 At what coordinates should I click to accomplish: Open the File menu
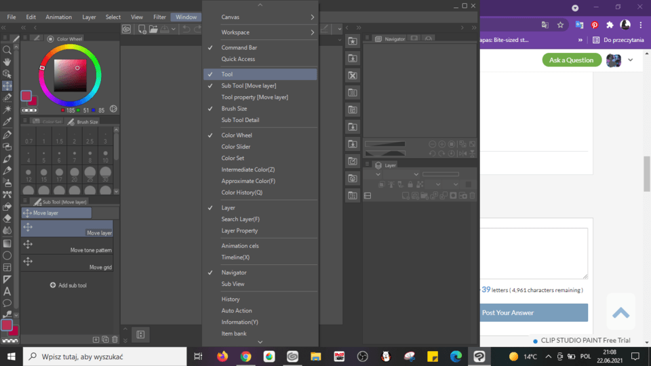point(12,17)
